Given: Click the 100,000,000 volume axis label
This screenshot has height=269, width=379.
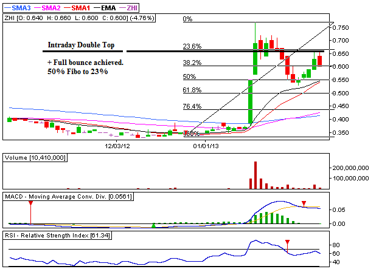Looking at the screenshot, I should pyautogui.click(x=350, y=179).
